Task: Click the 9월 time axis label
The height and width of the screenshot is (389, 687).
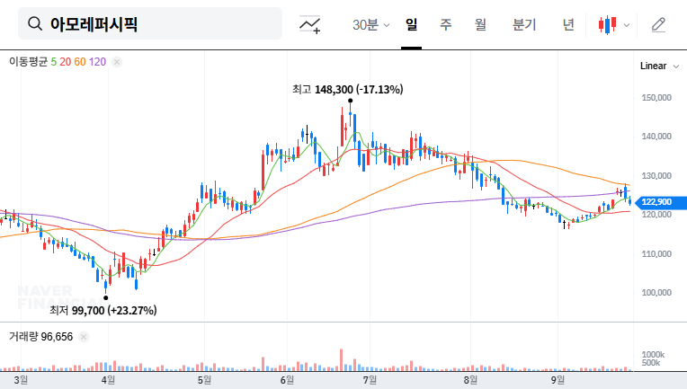Action: (x=558, y=380)
